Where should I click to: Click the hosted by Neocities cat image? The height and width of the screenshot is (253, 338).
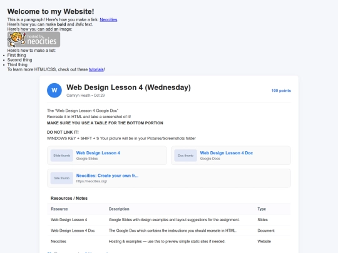(x=34, y=39)
